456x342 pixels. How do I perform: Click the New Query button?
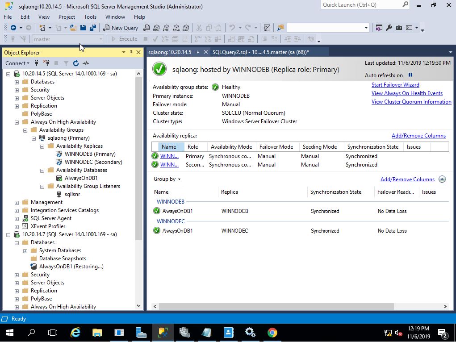pos(121,28)
